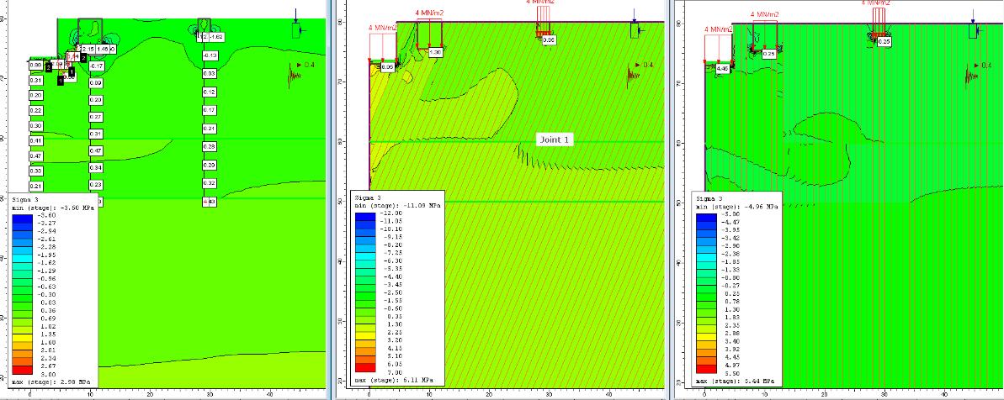Click the seismic load icon in left pane
The height and width of the screenshot is (400, 1004).
295,76
